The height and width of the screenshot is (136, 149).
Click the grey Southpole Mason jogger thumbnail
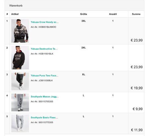point(20,102)
